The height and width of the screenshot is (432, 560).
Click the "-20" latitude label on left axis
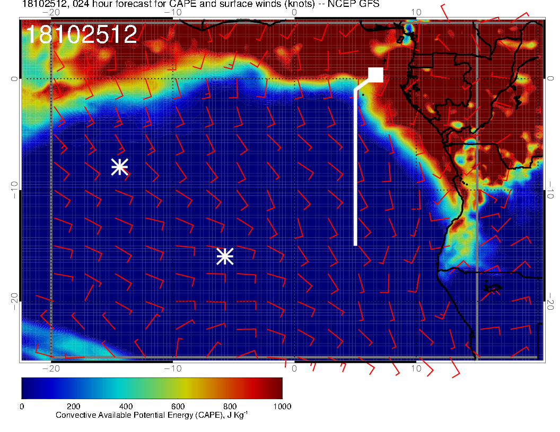(x=14, y=302)
